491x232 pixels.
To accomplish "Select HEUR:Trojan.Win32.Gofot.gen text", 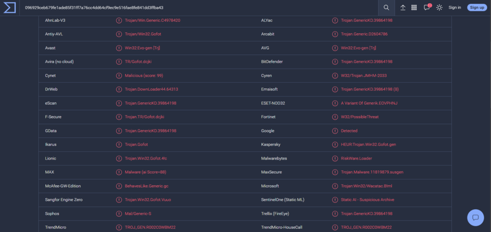I will click(370, 144).
